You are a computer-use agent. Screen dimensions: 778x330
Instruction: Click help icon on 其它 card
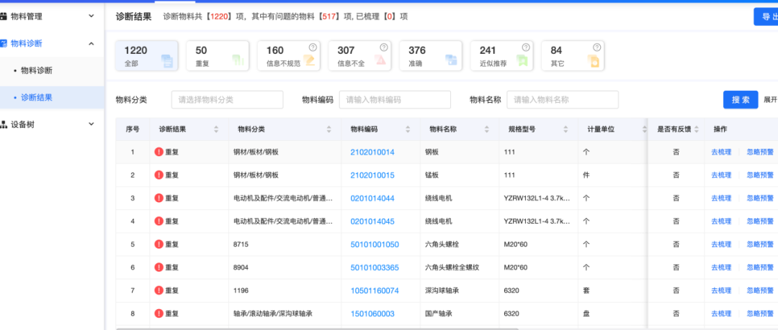tap(597, 47)
